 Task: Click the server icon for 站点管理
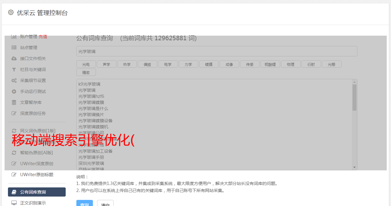tap(14, 48)
